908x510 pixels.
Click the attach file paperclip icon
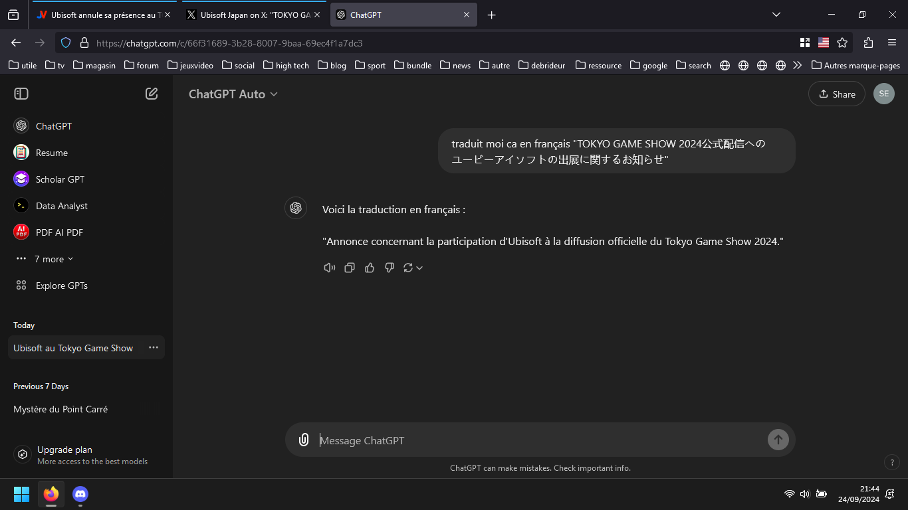304,440
